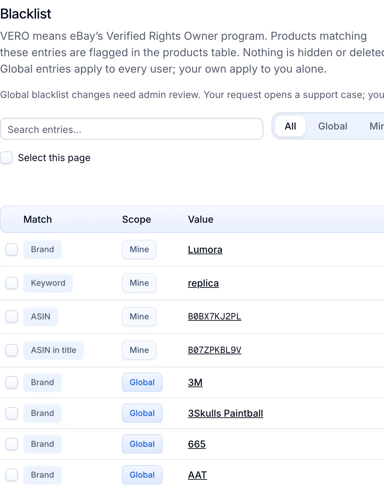The width and height of the screenshot is (384, 490).
Task: Click the Brand badge in 665 row
Action: coord(43,444)
